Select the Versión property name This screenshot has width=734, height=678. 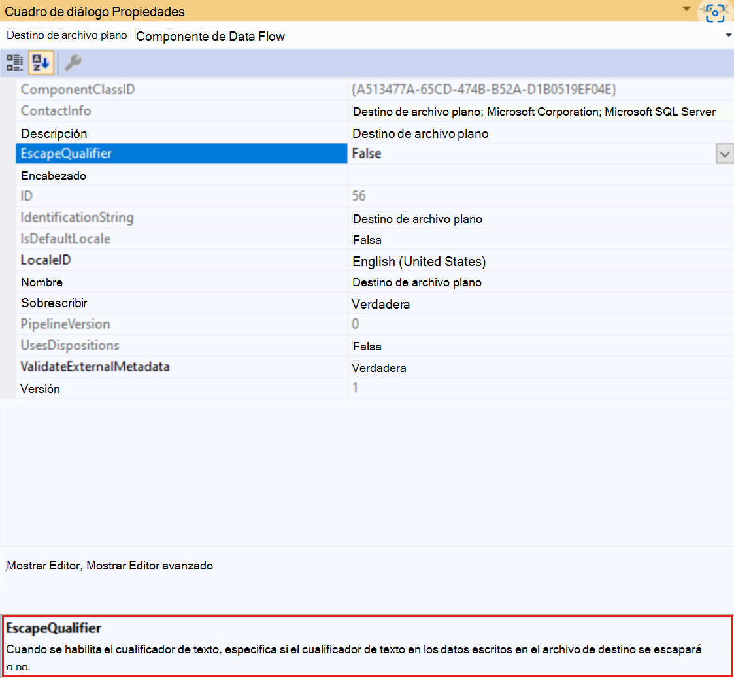pos(41,389)
